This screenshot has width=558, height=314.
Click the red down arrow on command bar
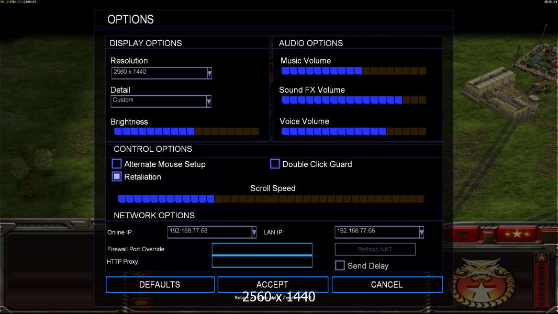pos(463,234)
